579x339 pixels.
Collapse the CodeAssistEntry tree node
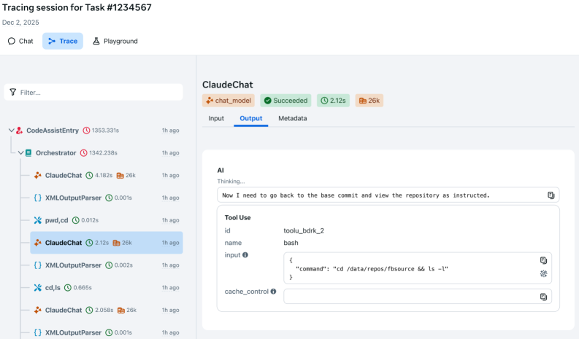(x=12, y=130)
